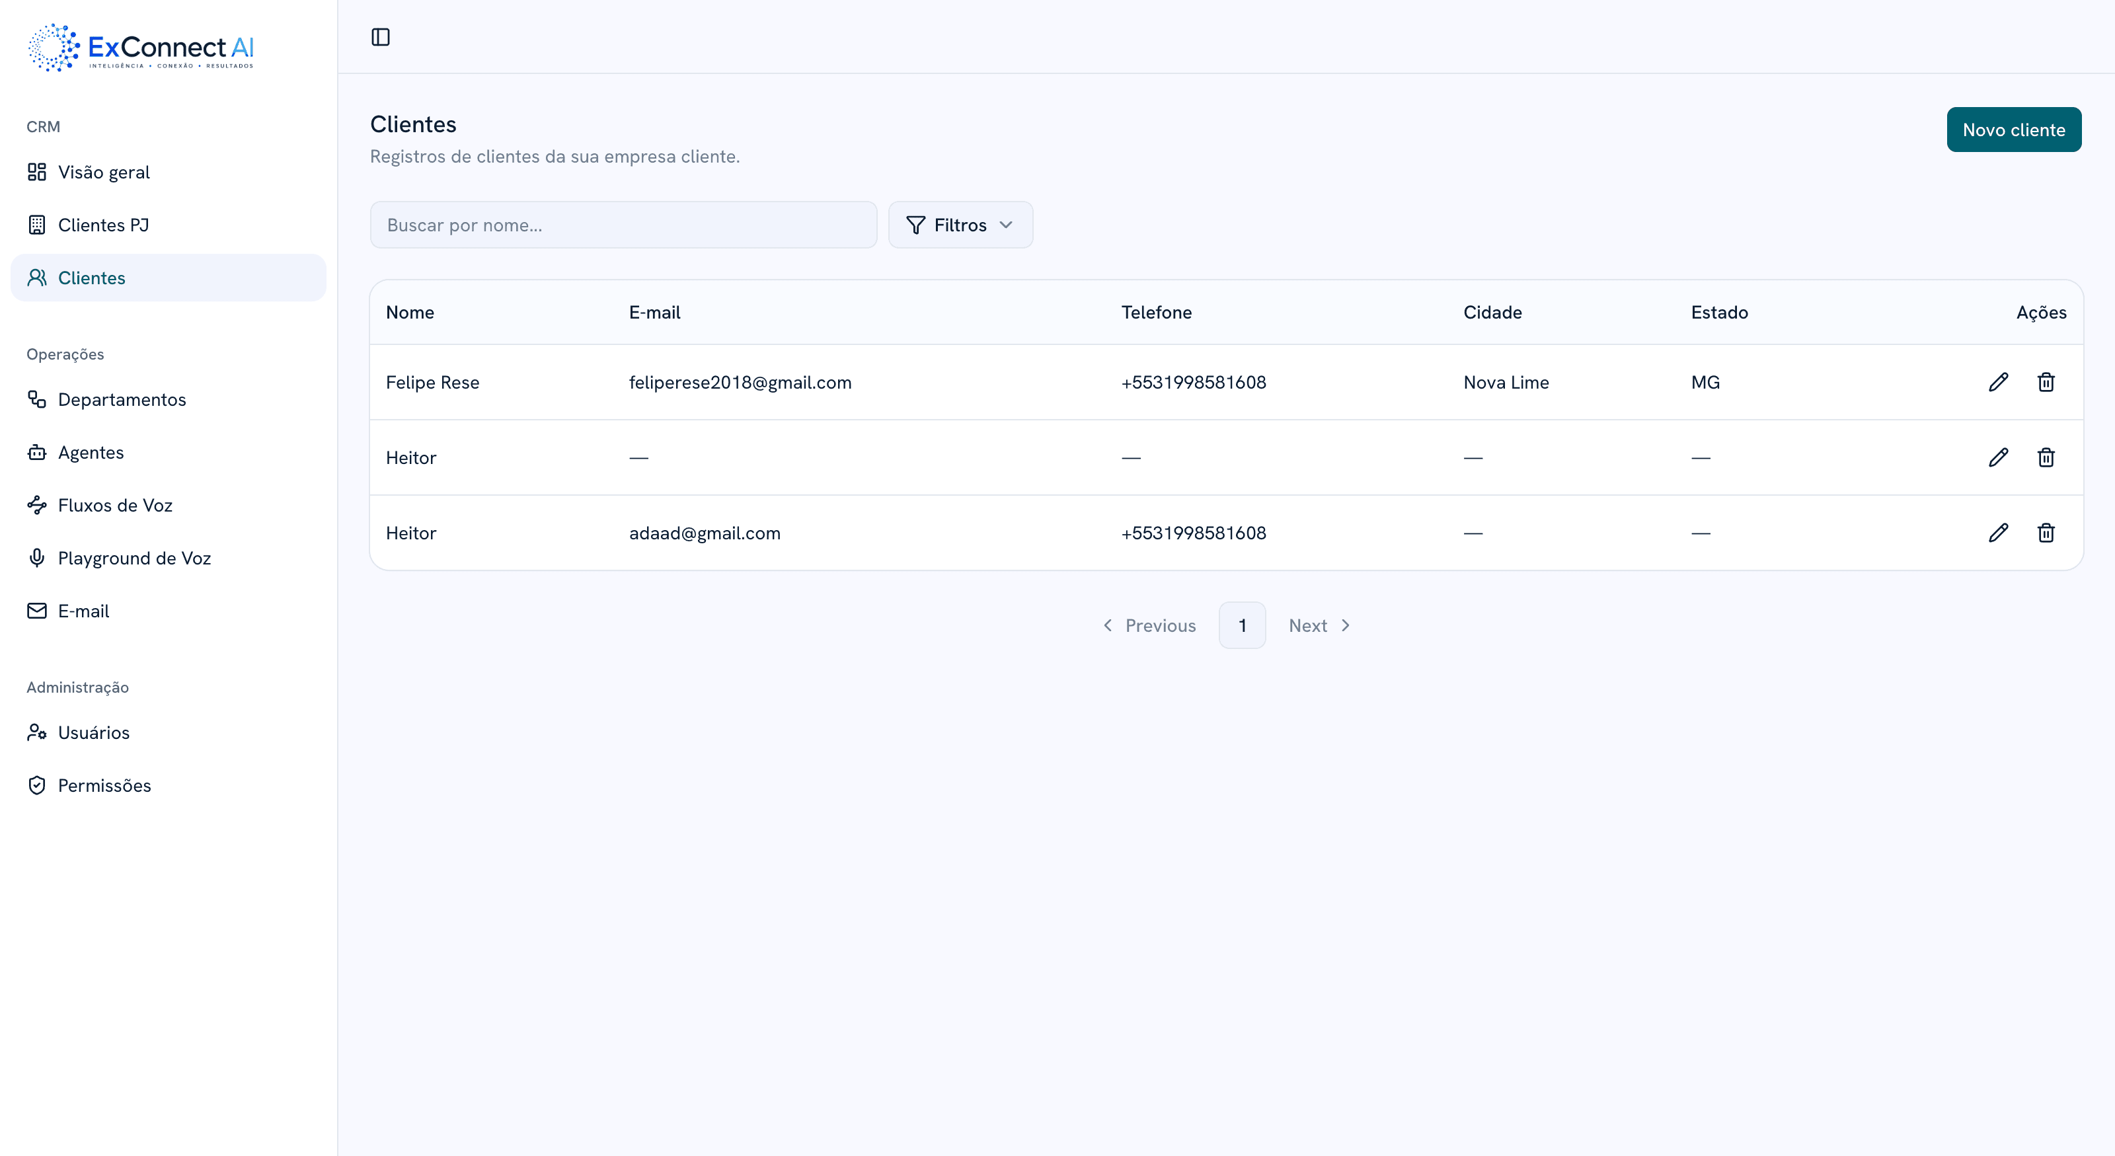Click the funnel filter icon

coord(915,225)
